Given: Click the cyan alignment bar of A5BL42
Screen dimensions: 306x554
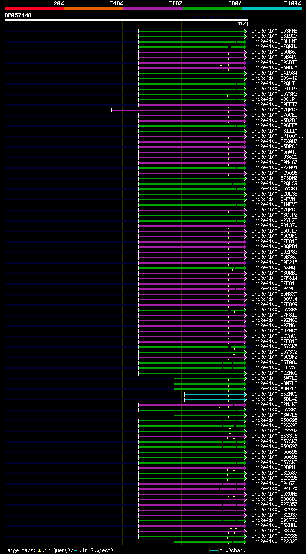Looking at the screenshot, I should [215, 399].
